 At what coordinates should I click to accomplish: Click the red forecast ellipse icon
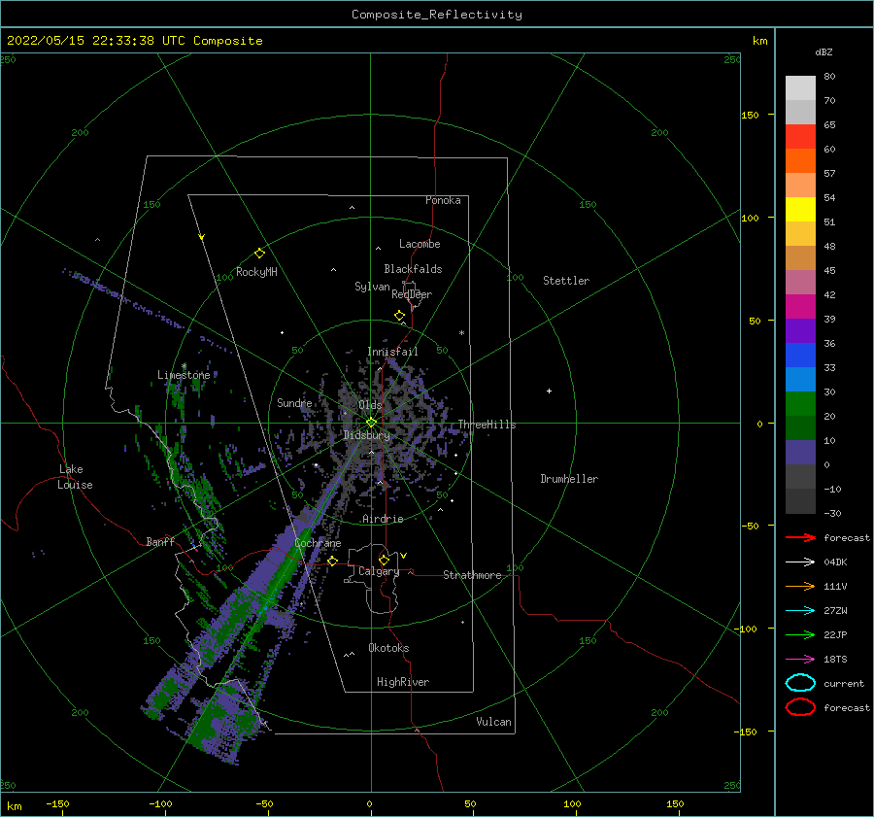[x=800, y=707]
